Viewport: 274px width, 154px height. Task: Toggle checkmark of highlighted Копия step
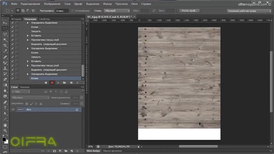12,78
